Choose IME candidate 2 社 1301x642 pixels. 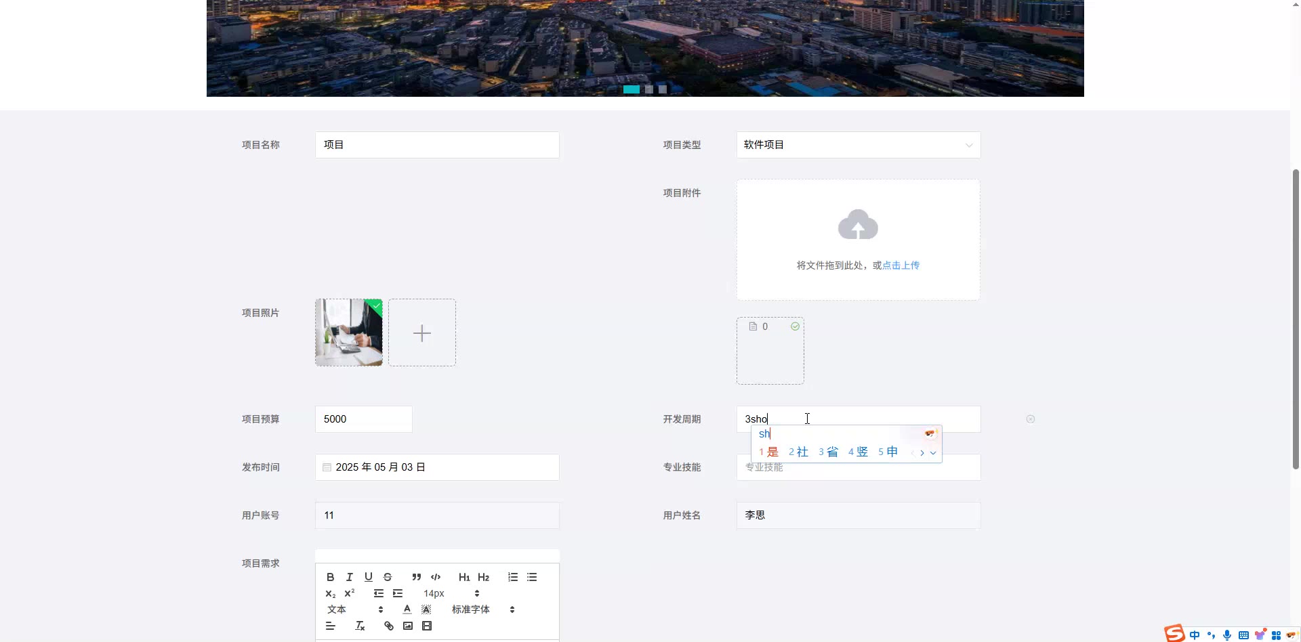coord(798,452)
